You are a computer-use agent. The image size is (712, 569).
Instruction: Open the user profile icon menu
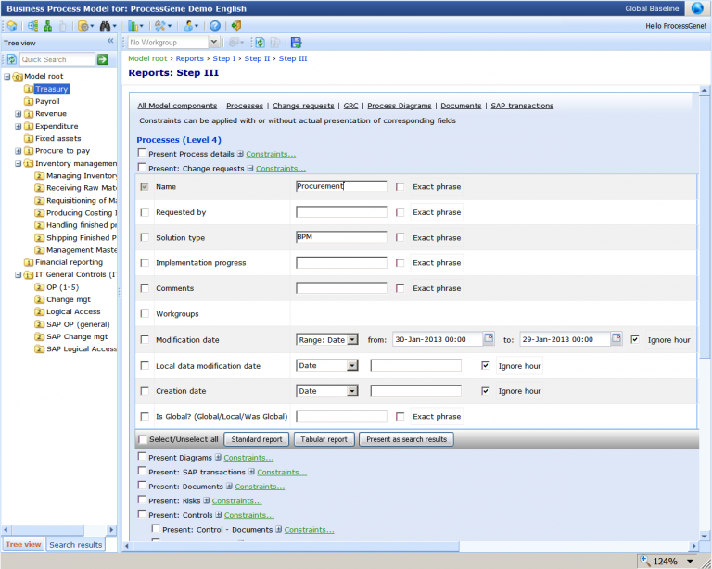[x=187, y=26]
